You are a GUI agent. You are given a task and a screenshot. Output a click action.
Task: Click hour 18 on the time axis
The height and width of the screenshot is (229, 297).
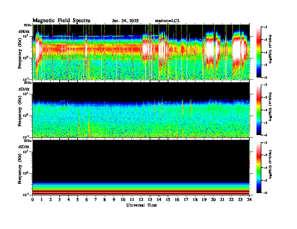(x=195, y=199)
